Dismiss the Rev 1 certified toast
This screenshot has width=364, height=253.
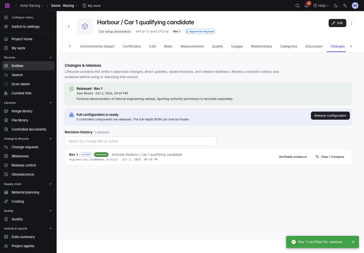click(x=353, y=242)
